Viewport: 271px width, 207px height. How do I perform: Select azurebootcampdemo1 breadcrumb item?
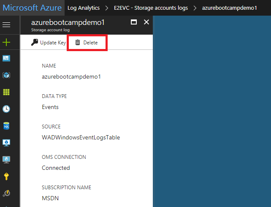point(230,8)
